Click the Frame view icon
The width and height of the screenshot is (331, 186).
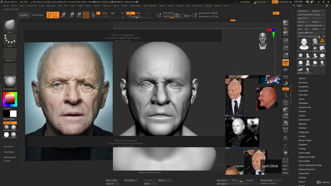point(285,102)
